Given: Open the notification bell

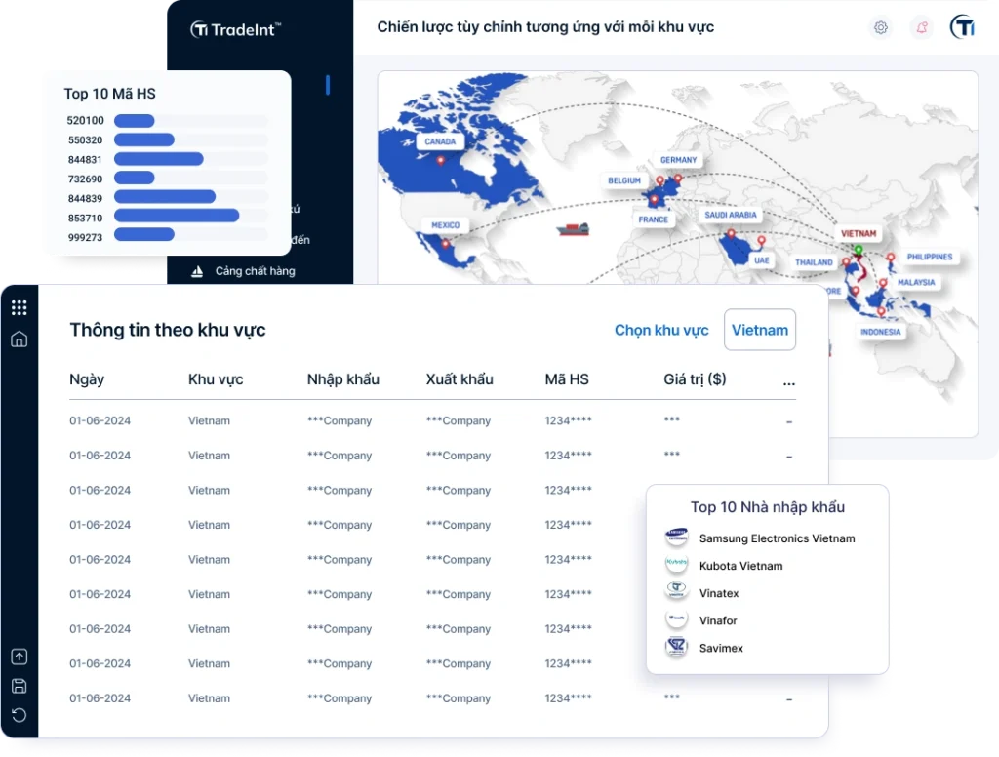Looking at the screenshot, I should click(921, 27).
